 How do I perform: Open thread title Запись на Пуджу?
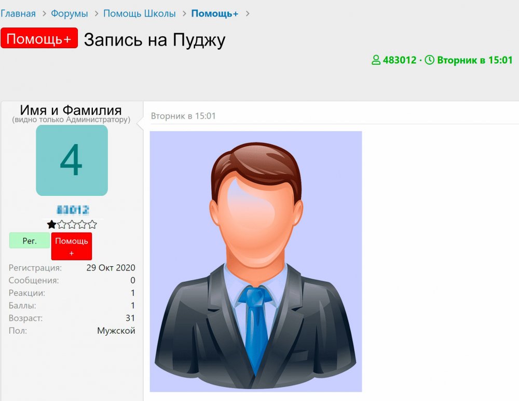(155, 40)
